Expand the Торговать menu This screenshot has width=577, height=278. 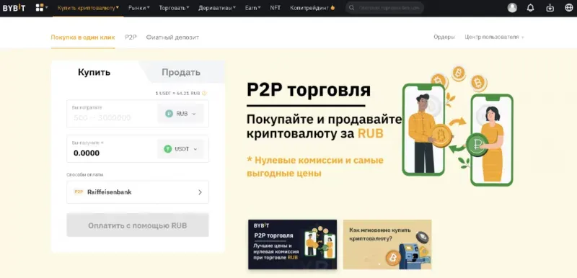pos(174,8)
